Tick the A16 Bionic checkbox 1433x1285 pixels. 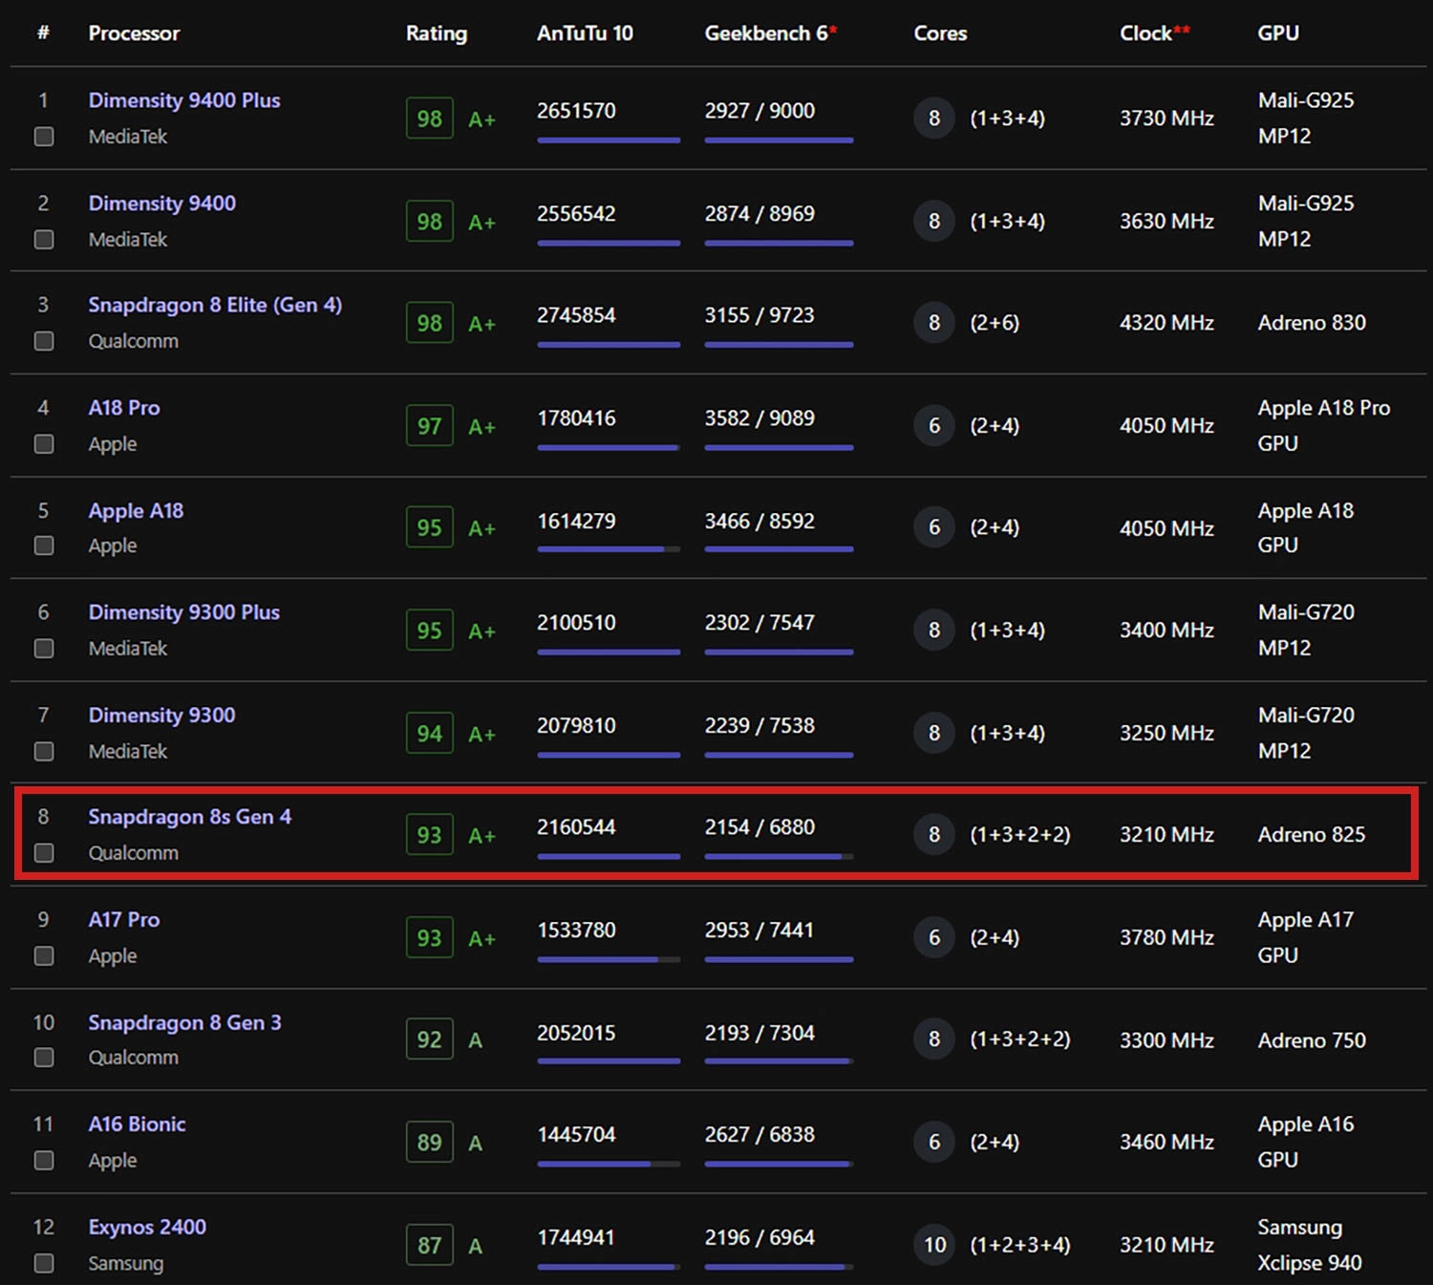click(x=44, y=1160)
